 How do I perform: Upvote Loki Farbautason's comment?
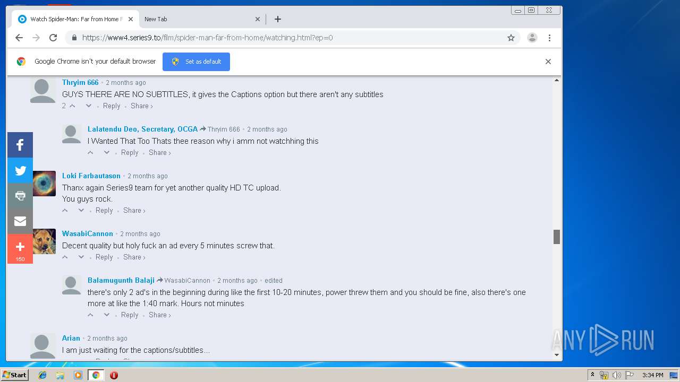click(65, 211)
